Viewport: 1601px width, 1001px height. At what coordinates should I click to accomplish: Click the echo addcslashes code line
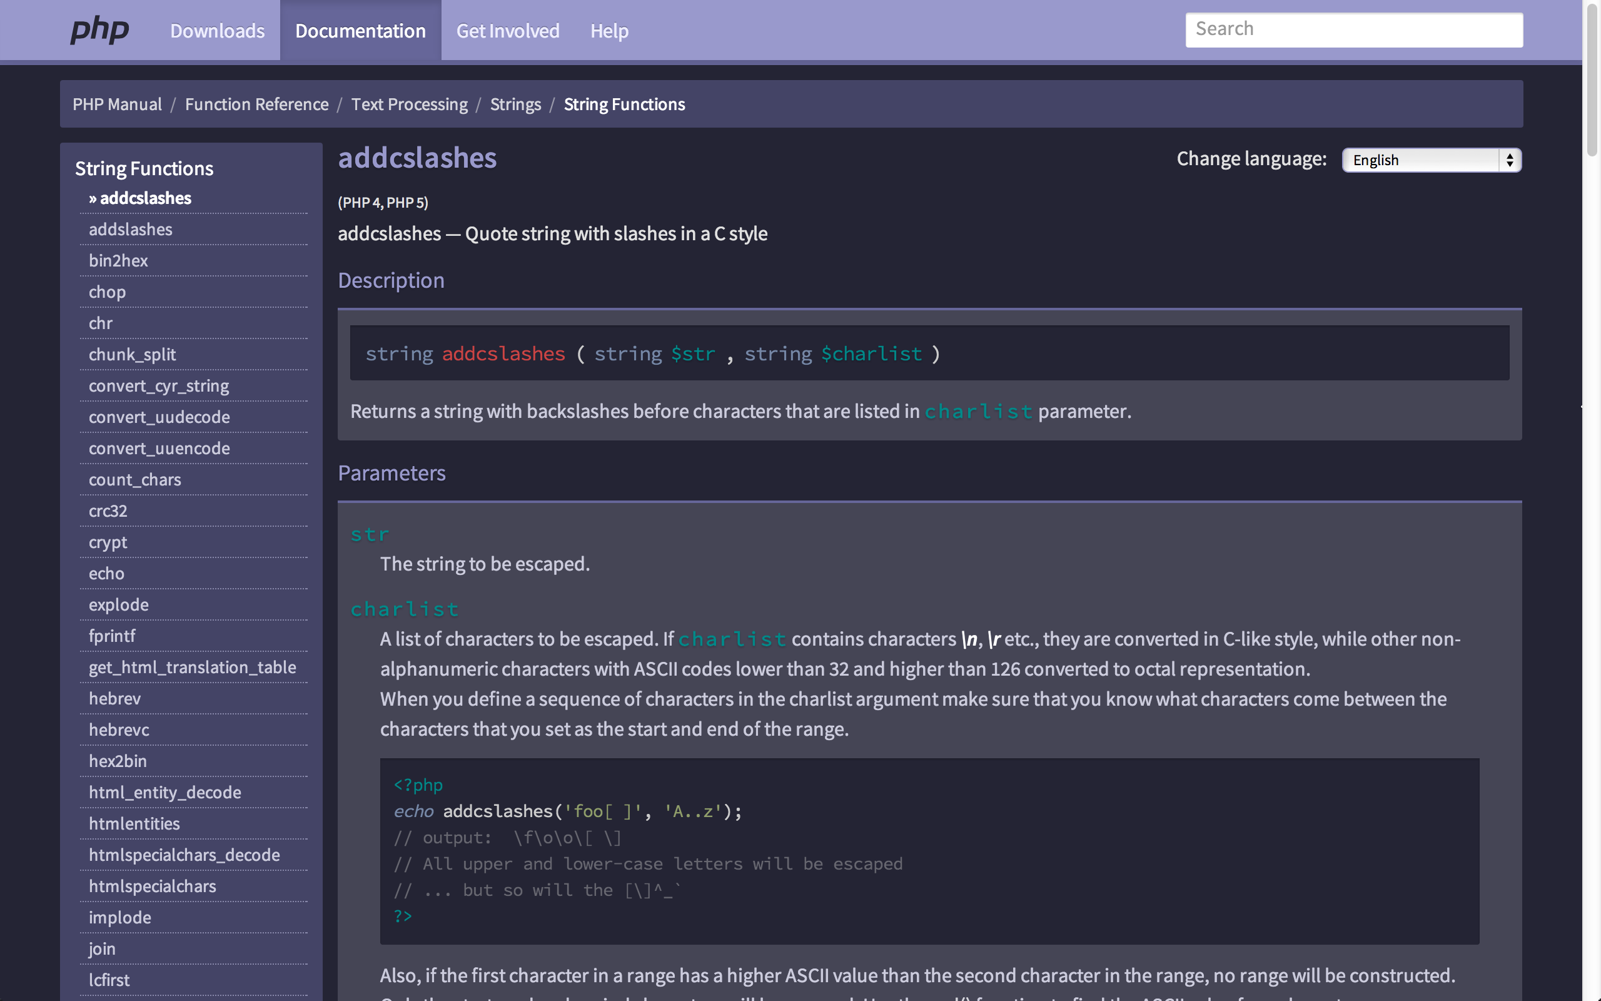point(568,811)
